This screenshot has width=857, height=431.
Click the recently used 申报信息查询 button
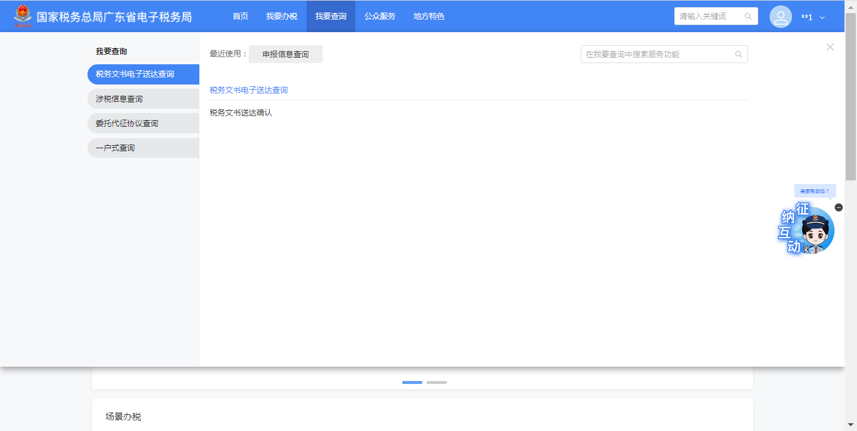click(286, 54)
